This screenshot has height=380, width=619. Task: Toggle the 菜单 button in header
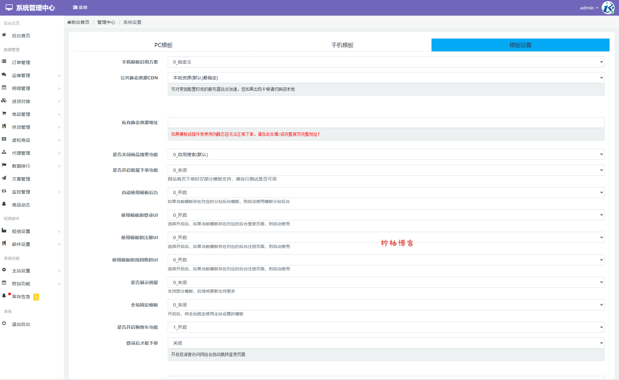pos(80,8)
